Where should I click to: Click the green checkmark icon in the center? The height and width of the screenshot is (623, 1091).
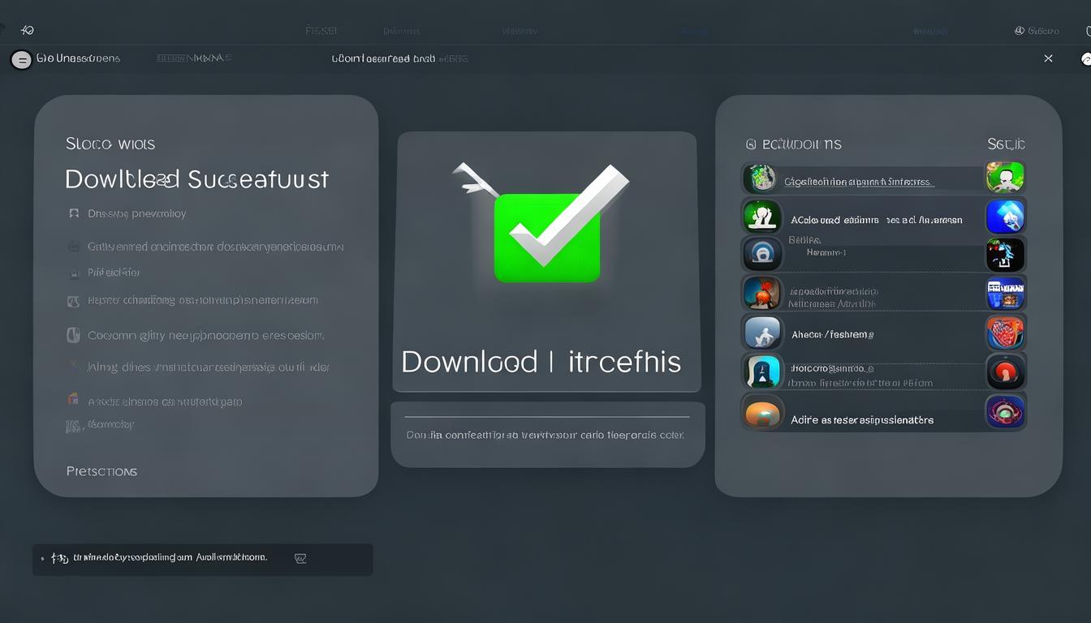[547, 235]
